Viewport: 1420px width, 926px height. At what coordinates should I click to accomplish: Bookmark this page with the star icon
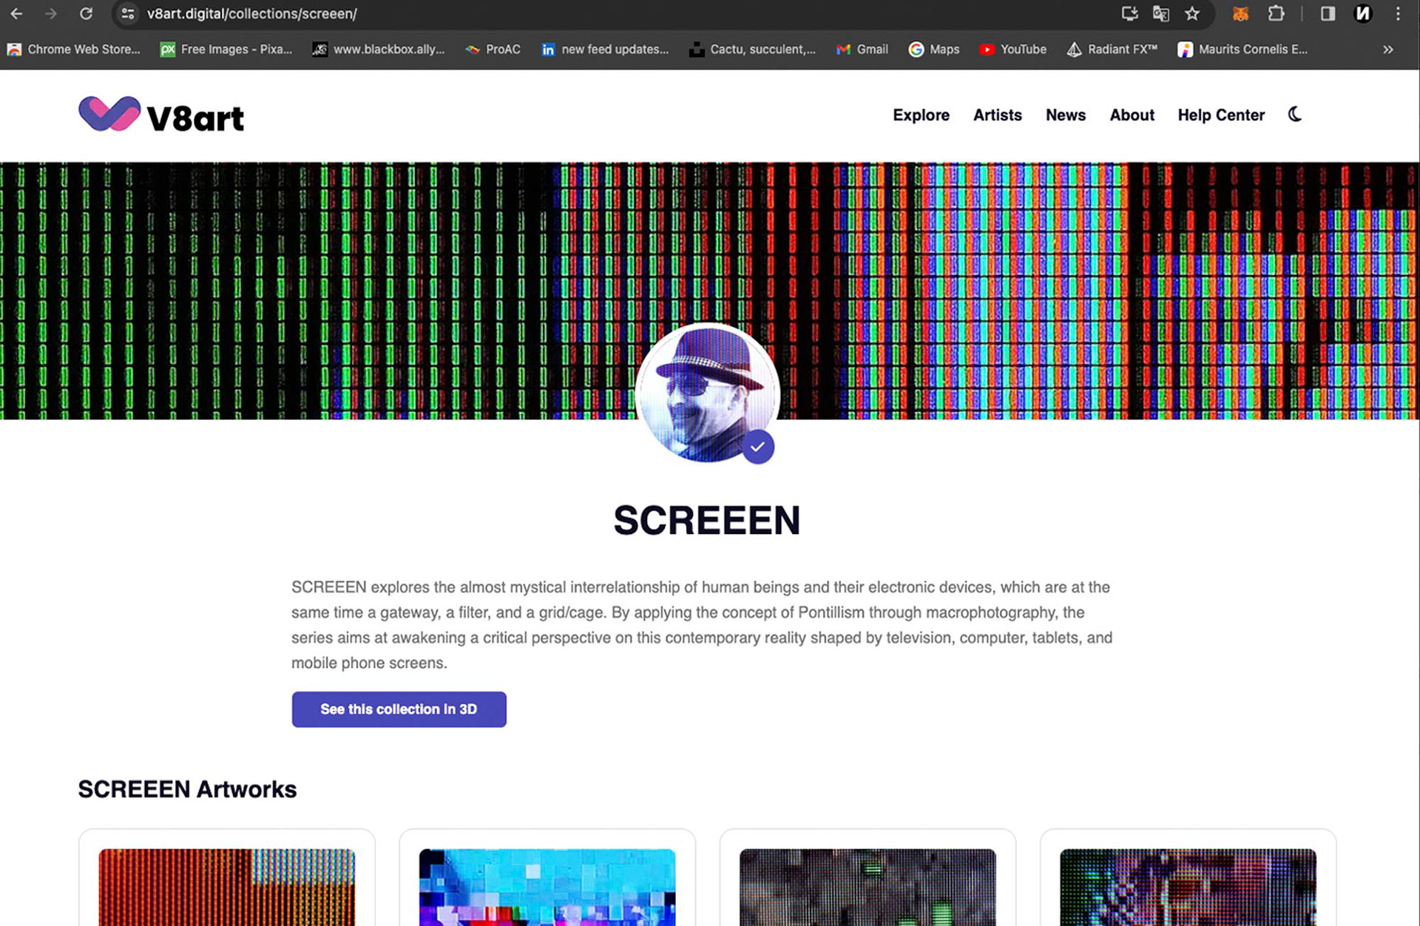click(1191, 13)
